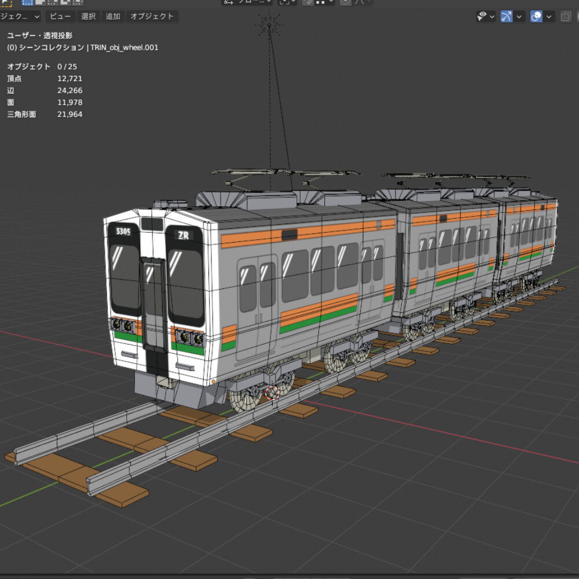This screenshot has height=579, width=579.
Task: Expand the snapping options chevron
Action: point(329,3)
